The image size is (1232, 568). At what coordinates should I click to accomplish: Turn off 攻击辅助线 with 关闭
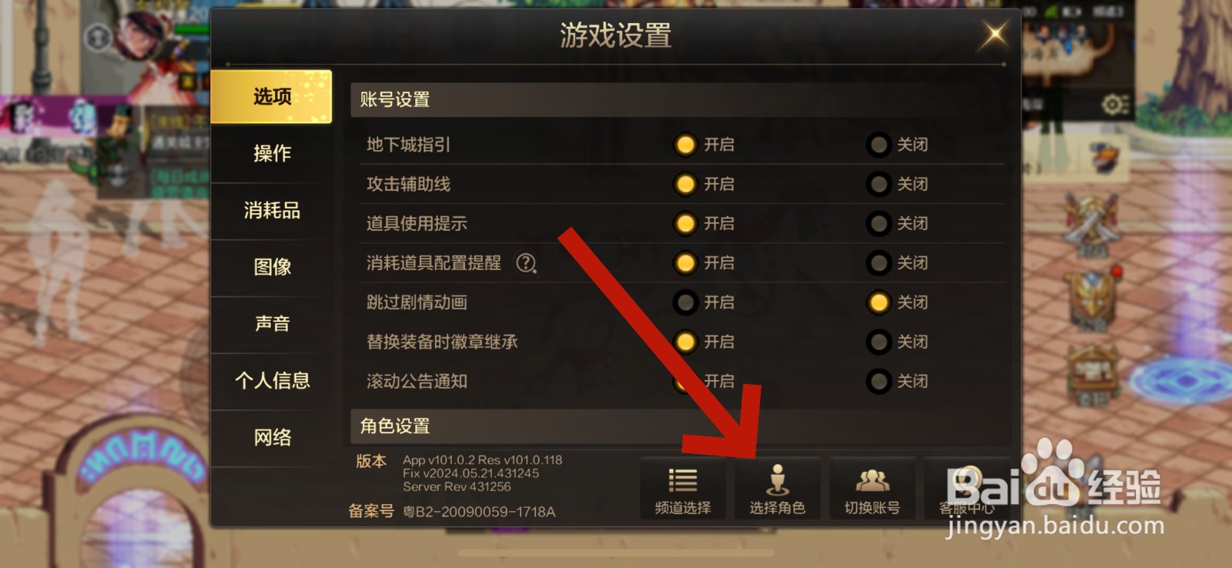[899, 184]
